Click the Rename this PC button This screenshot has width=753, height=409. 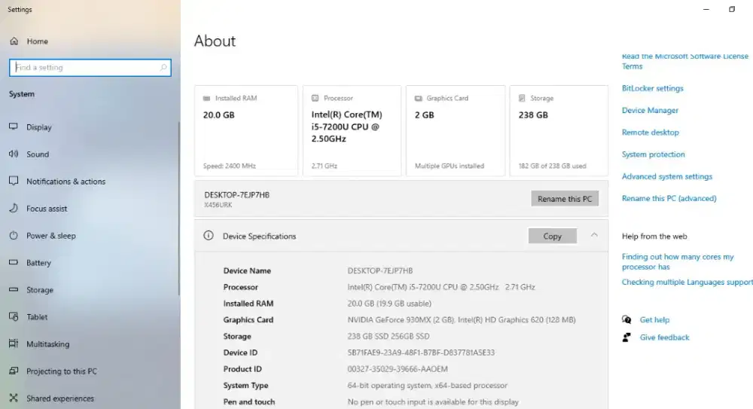click(x=565, y=199)
